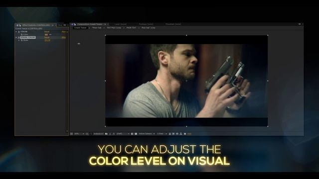Toggle Pixel Aspect Ratio Correction icon
The width and height of the screenshot is (319, 179).
coord(169,134)
